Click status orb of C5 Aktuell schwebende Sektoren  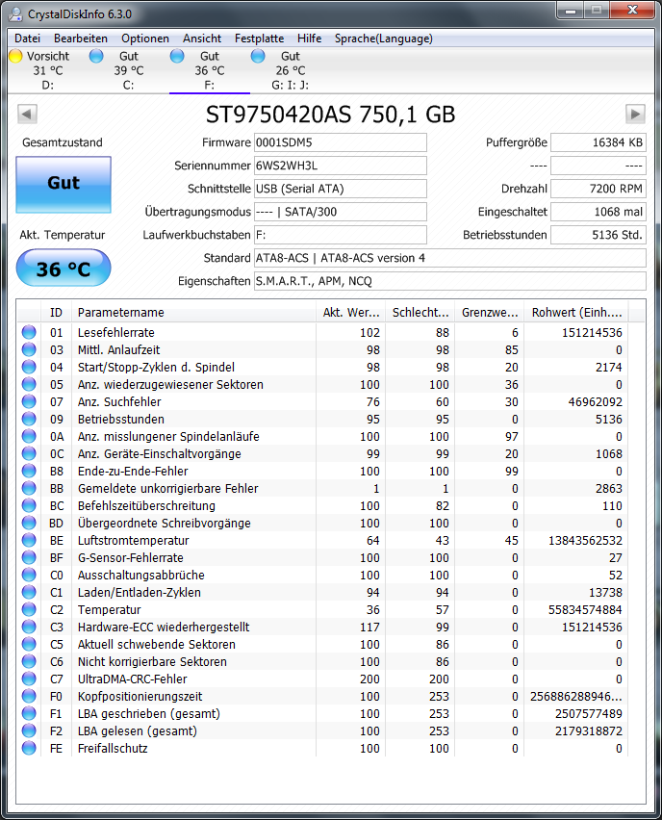[x=29, y=644]
